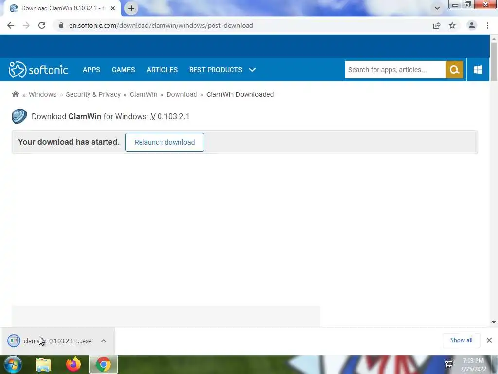This screenshot has height=374, width=498.
Task: Open the Windows Start button
Action: click(13, 364)
